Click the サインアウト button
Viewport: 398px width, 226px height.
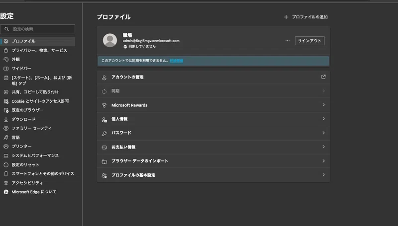tap(309, 41)
